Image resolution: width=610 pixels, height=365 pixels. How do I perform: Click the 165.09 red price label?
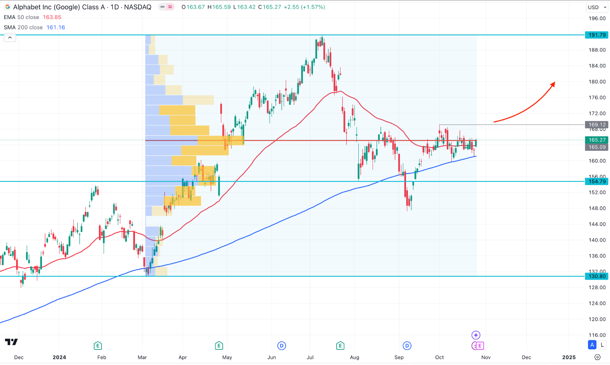(x=597, y=147)
